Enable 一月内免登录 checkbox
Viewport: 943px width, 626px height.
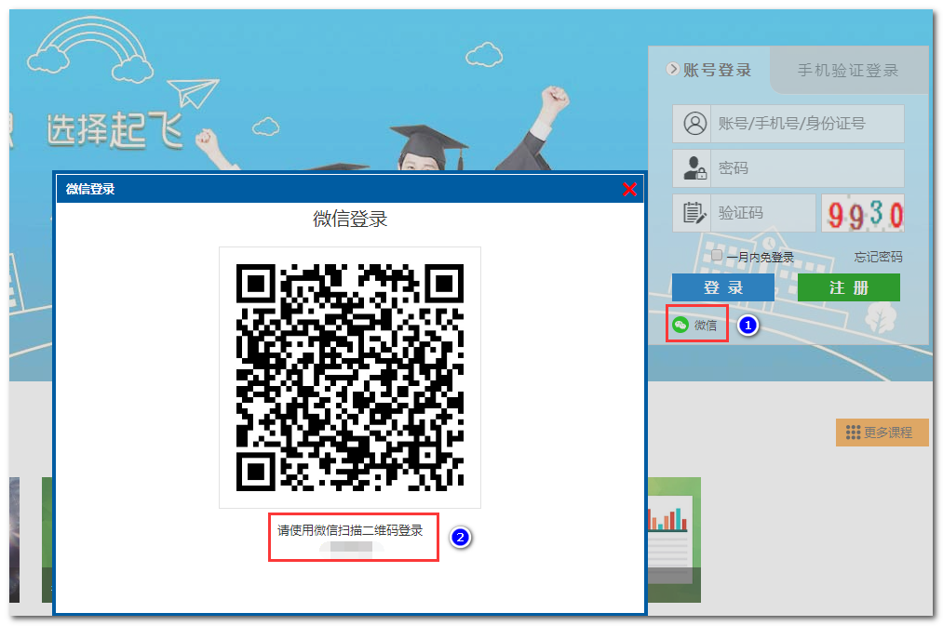click(716, 255)
